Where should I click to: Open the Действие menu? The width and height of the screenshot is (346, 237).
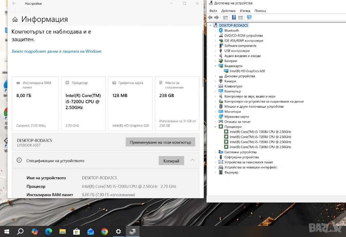[x=228, y=11]
